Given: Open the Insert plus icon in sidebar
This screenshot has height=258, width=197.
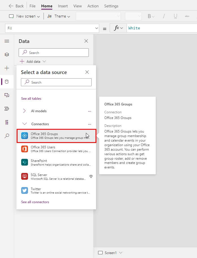Looking at the screenshot, I should click(x=7, y=68).
